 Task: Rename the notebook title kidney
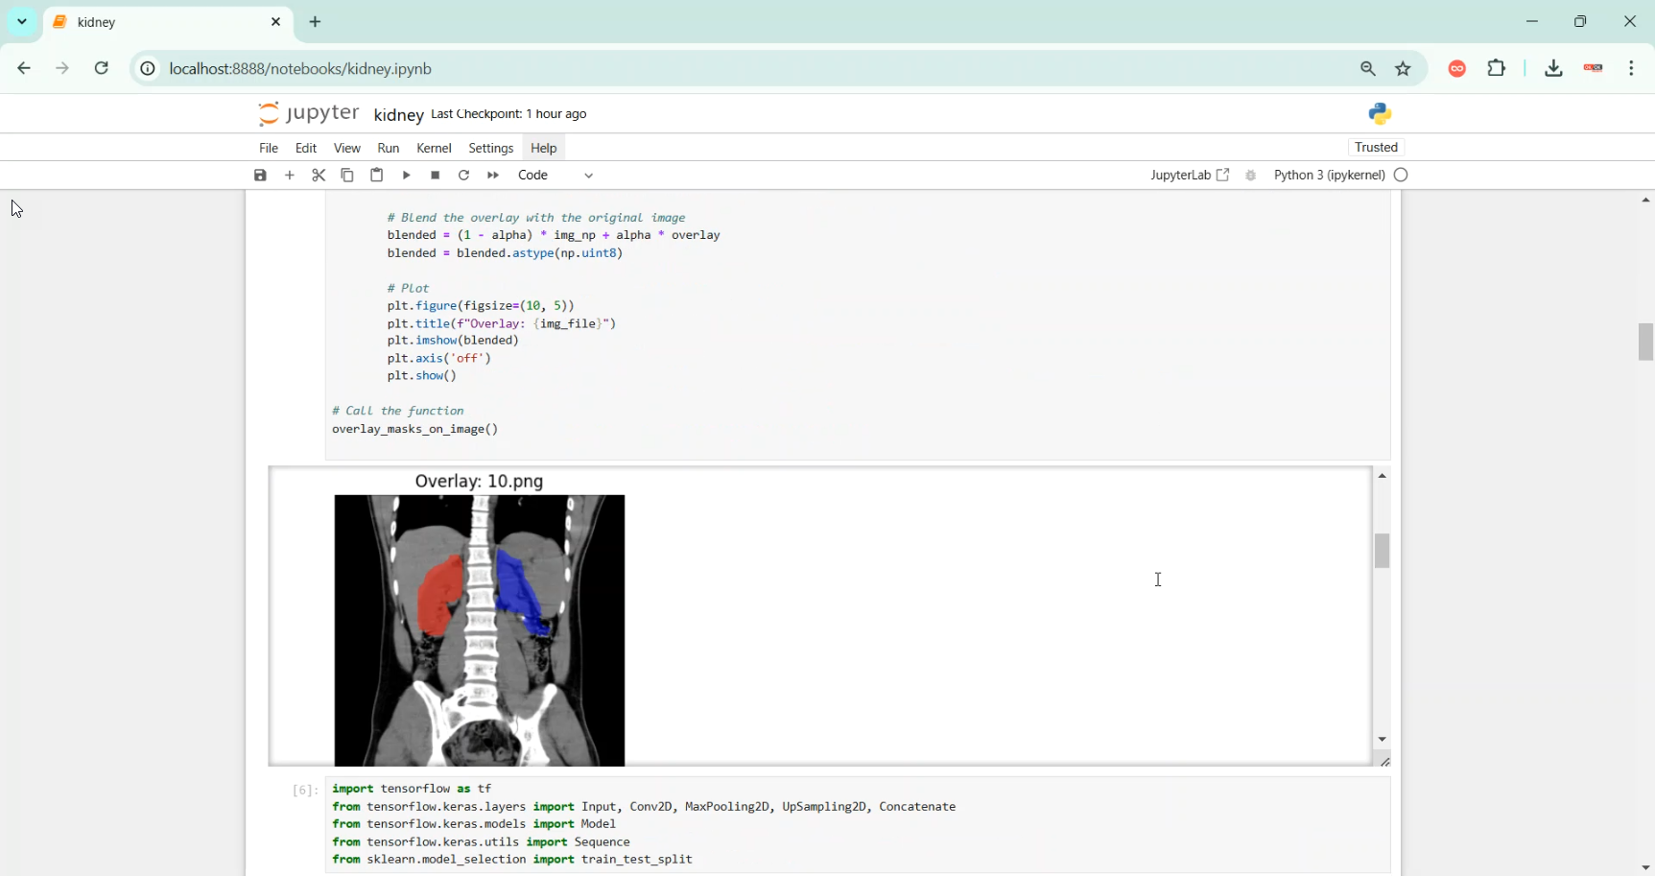399,115
